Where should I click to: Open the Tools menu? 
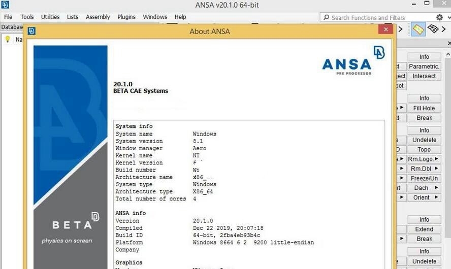pyautogui.click(x=27, y=17)
